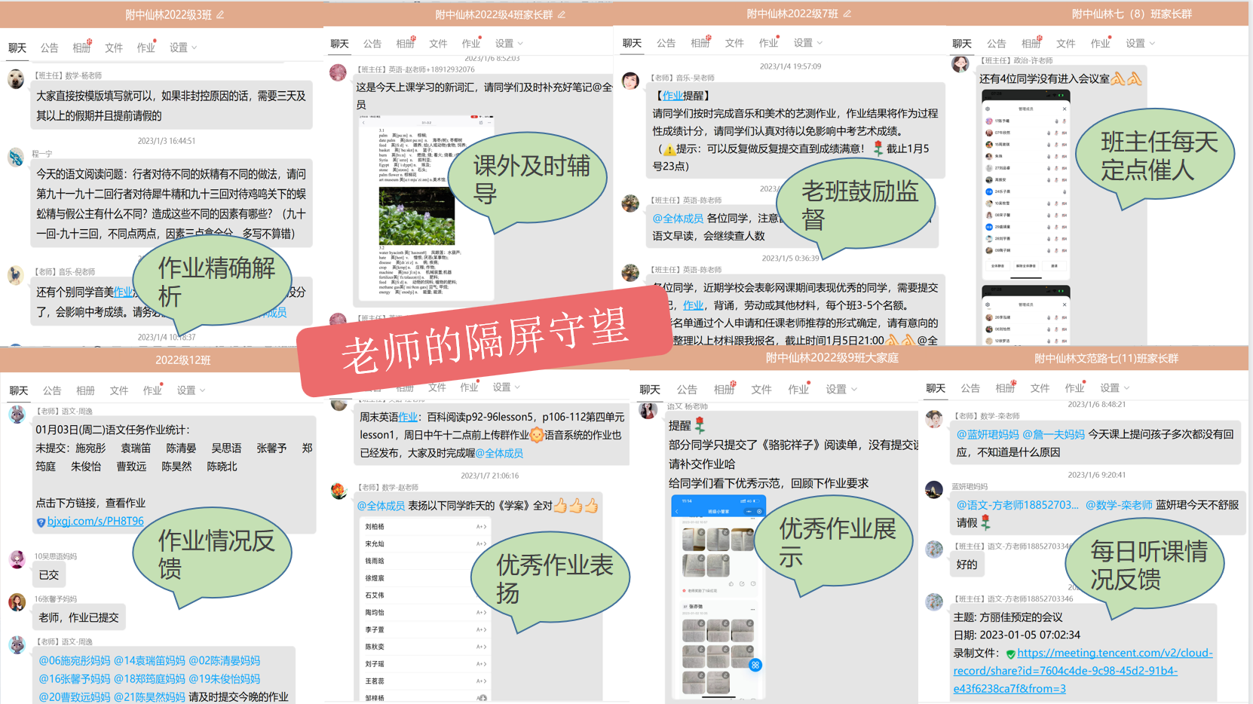Open the excellent homework screenshot in 9班大家庭
1253x704 pixels.
coord(718,596)
